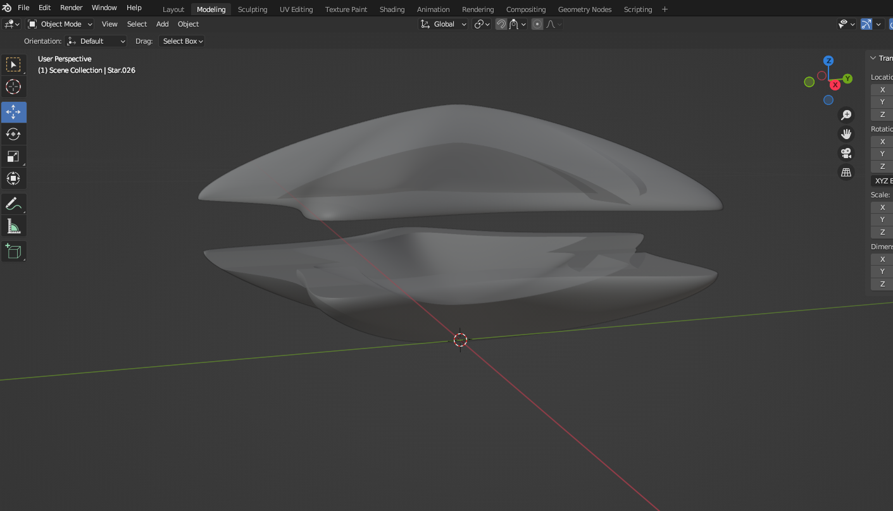
Task: Switch to the Compositing workspace tab
Action: (526, 9)
